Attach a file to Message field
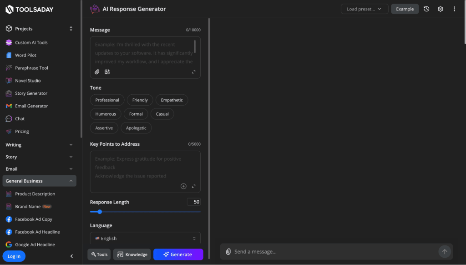 pyautogui.click(x=97, y=71)
